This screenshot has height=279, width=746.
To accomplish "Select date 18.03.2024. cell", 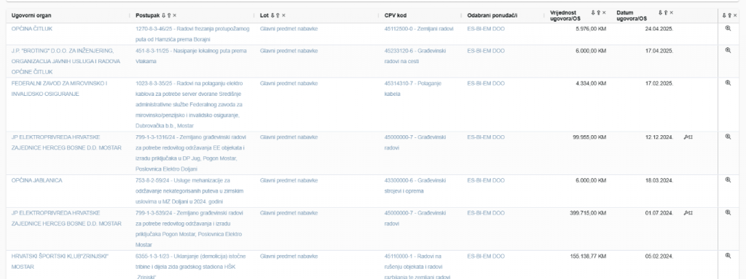I will pyautogui.click(x=659, y=180).
